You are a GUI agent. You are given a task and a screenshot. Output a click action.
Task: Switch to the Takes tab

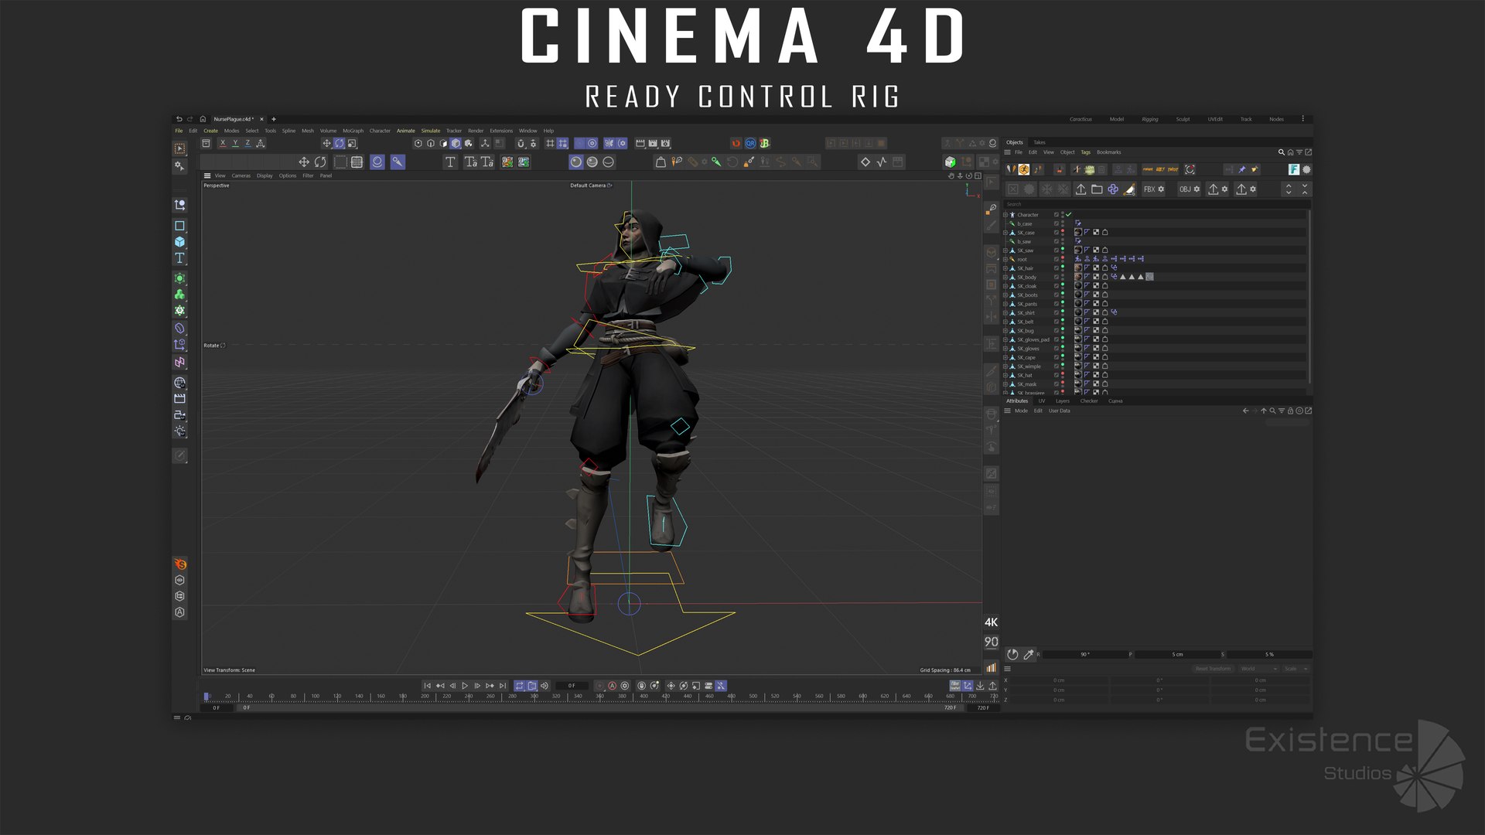[x=1039, y=142]
